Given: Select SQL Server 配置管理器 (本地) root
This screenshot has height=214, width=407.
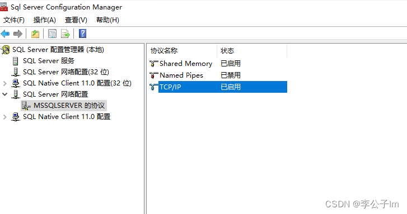Looking at the screenshot, I should (58, 50).
